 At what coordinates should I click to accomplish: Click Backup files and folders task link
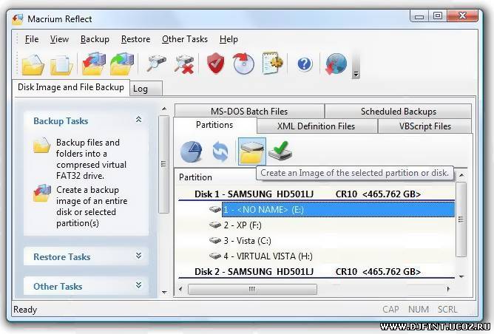pos(92,159)
